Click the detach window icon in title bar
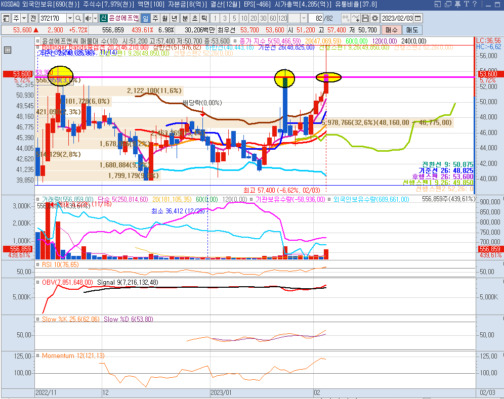 point(438,4)
